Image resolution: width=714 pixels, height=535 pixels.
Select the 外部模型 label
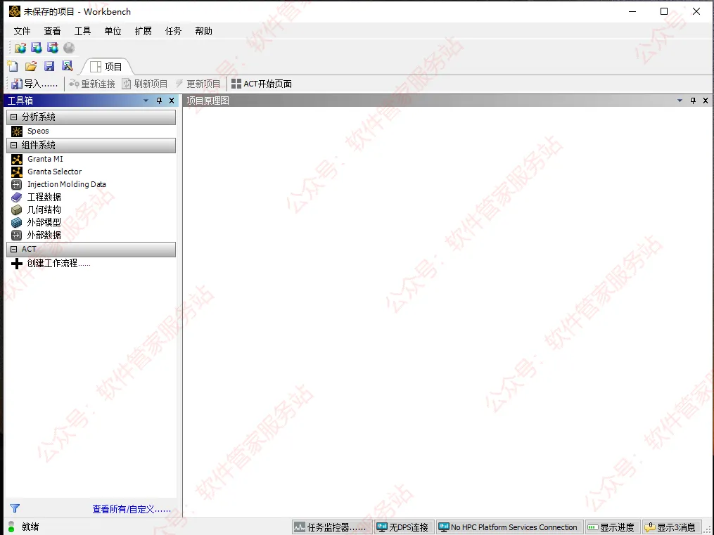click(44, 222)
